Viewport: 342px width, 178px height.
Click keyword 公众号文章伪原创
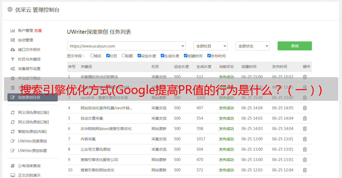(96, 149)
